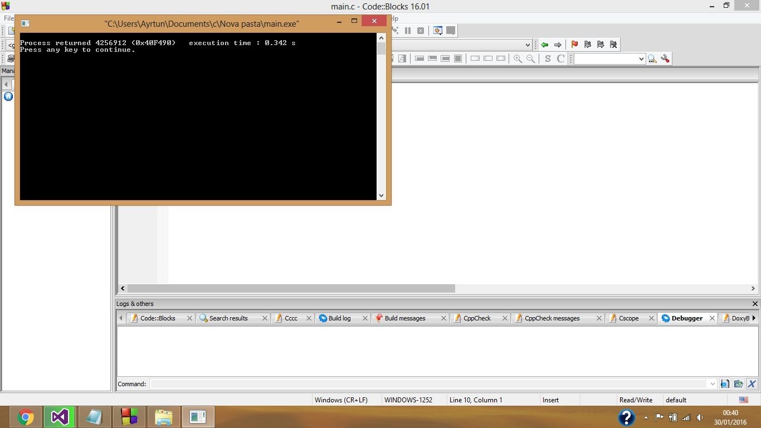
Task: Open search options wrench icon
Action: 665,59
